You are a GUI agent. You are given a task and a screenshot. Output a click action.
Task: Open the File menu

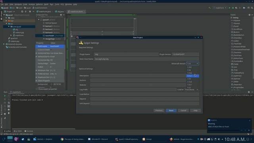pos(2,4)
